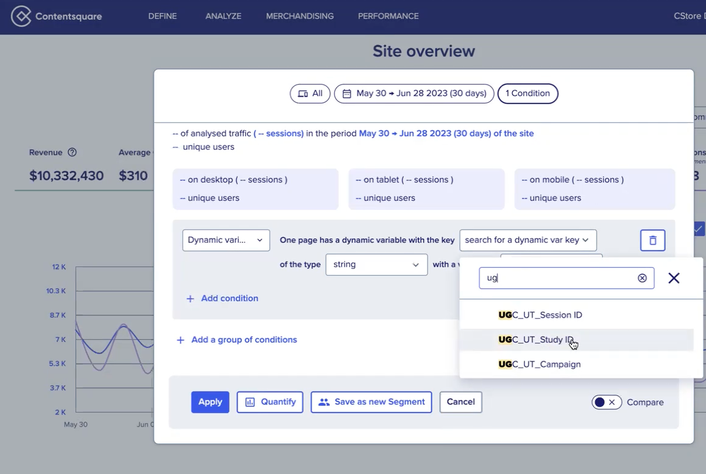
Task: Click Save as new Segment
Action: pyautogui.click(x=371, y=402)
